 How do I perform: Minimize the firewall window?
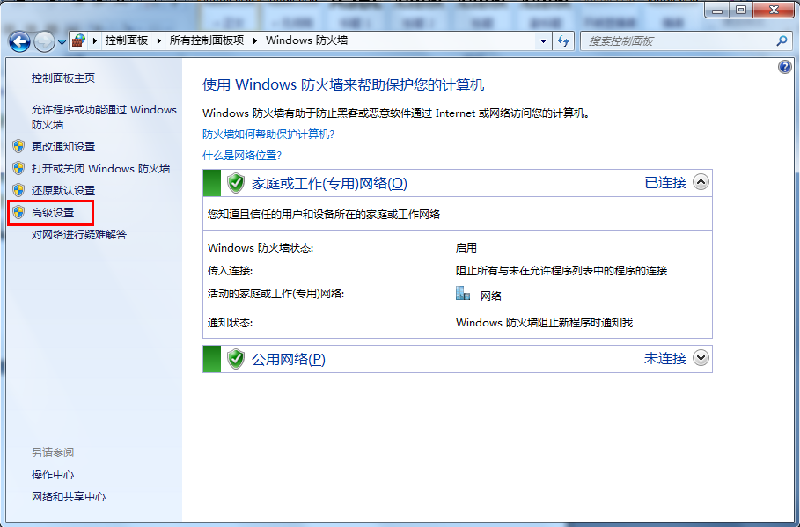pyautogui.click(x=717, y=10)
